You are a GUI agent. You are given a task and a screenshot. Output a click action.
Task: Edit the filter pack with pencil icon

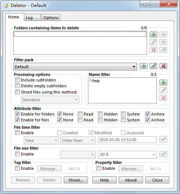tap(153, 66)
